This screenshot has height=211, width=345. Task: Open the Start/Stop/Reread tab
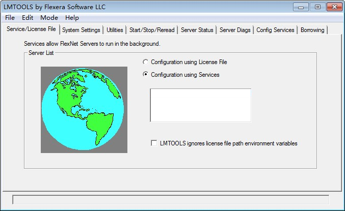click(152, 30)
